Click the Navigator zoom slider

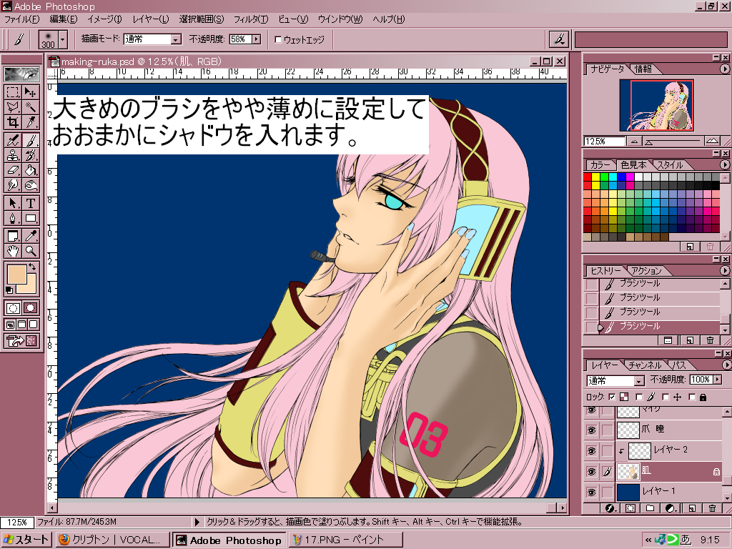pyautogui.click(x=673, y=141)
